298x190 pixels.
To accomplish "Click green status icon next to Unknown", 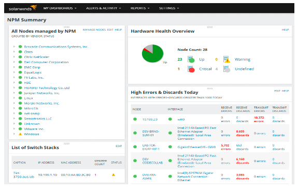I will [x=20, y=124].
